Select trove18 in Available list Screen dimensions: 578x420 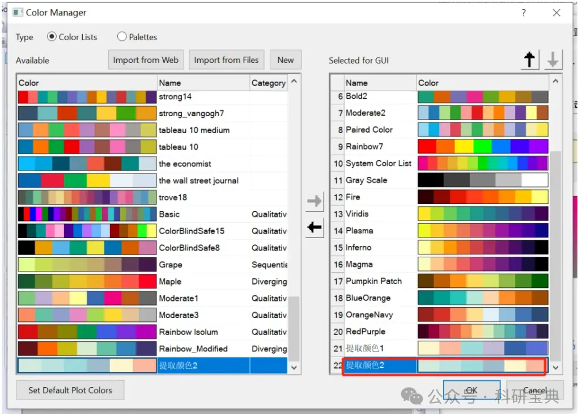(172, 197)
